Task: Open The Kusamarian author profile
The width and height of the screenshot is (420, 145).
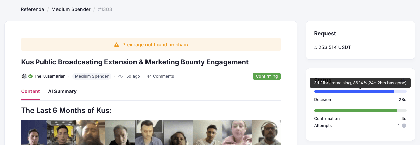Action: (x=50, y=76)
